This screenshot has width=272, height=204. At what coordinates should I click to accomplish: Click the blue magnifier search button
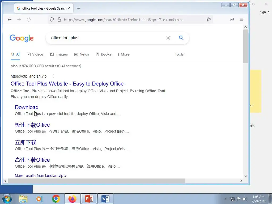click(181, 38)
